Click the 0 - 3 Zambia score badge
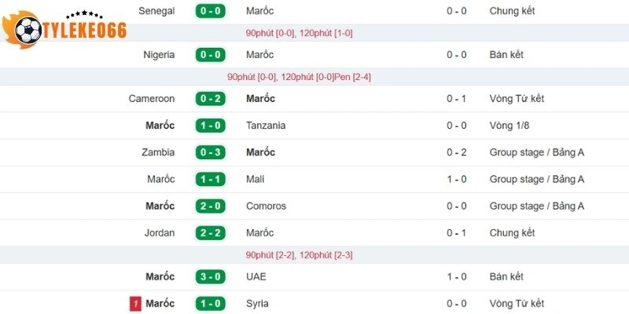Image resolution: width=629 pixels, height=314 pixels. [x=211, y=152]
